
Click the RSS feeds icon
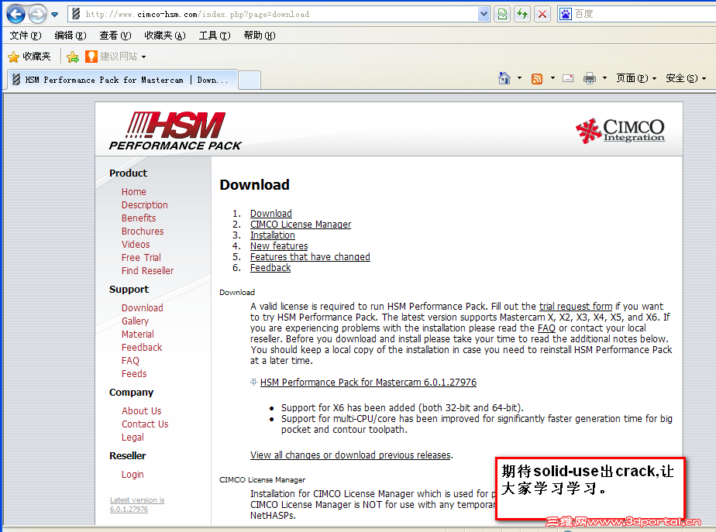pyautogui.click(x=537, y=78)
